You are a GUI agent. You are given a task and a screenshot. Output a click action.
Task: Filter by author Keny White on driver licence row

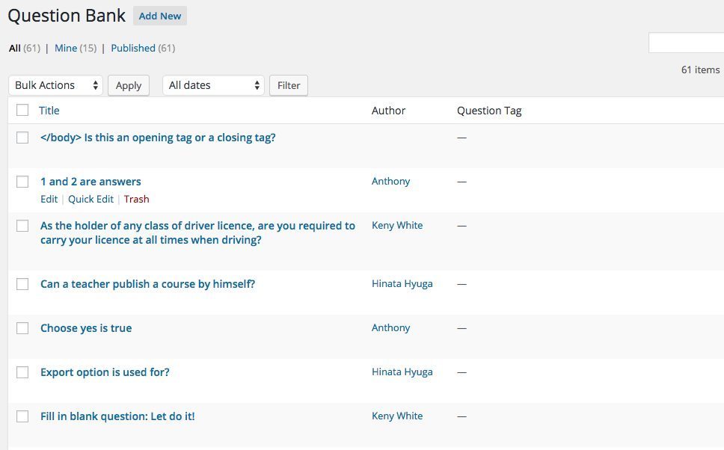click(x=397, y=225)
